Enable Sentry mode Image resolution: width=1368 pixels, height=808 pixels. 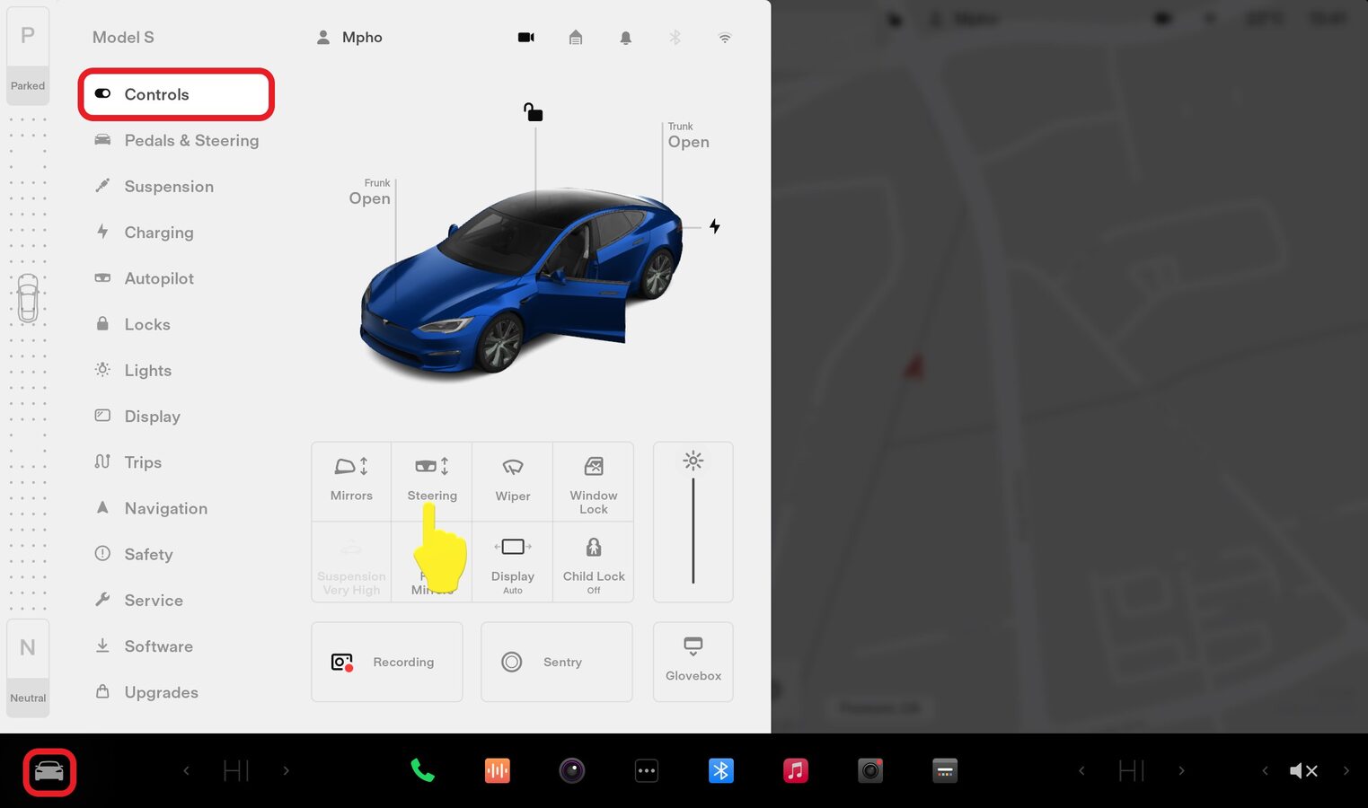pos(557,662)
